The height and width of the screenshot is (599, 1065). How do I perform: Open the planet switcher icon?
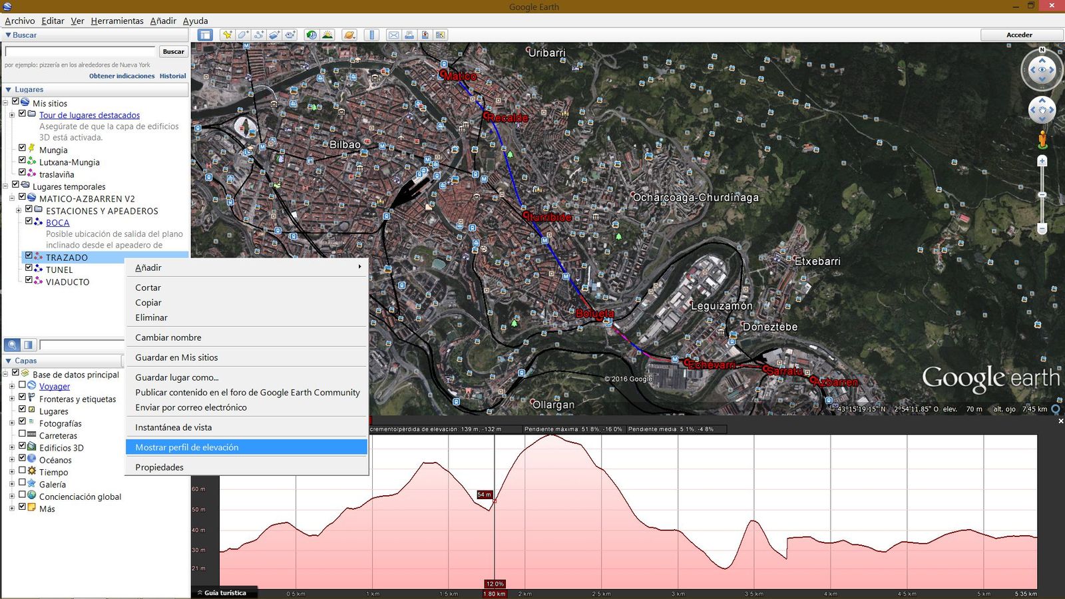pos(349,35)
